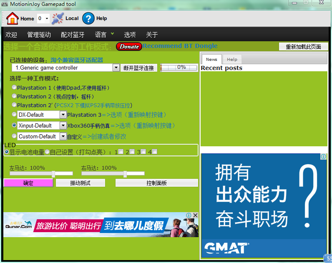Click the Qunar.com logo in banner
Viewport: 332px width, 263px height.
[18, 225]
